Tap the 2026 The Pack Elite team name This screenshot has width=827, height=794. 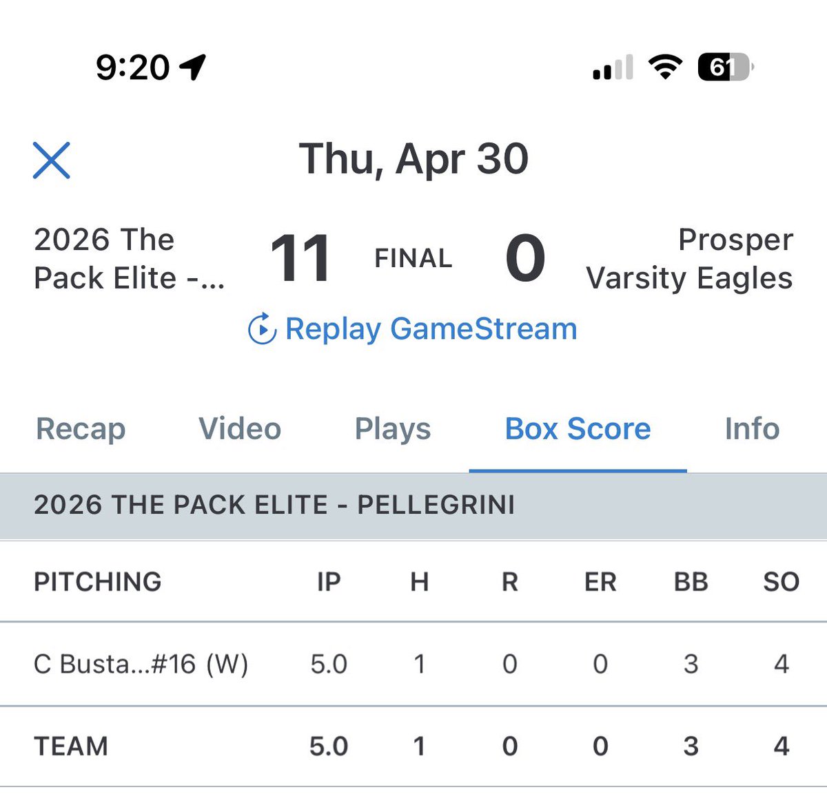pos(130,259)
